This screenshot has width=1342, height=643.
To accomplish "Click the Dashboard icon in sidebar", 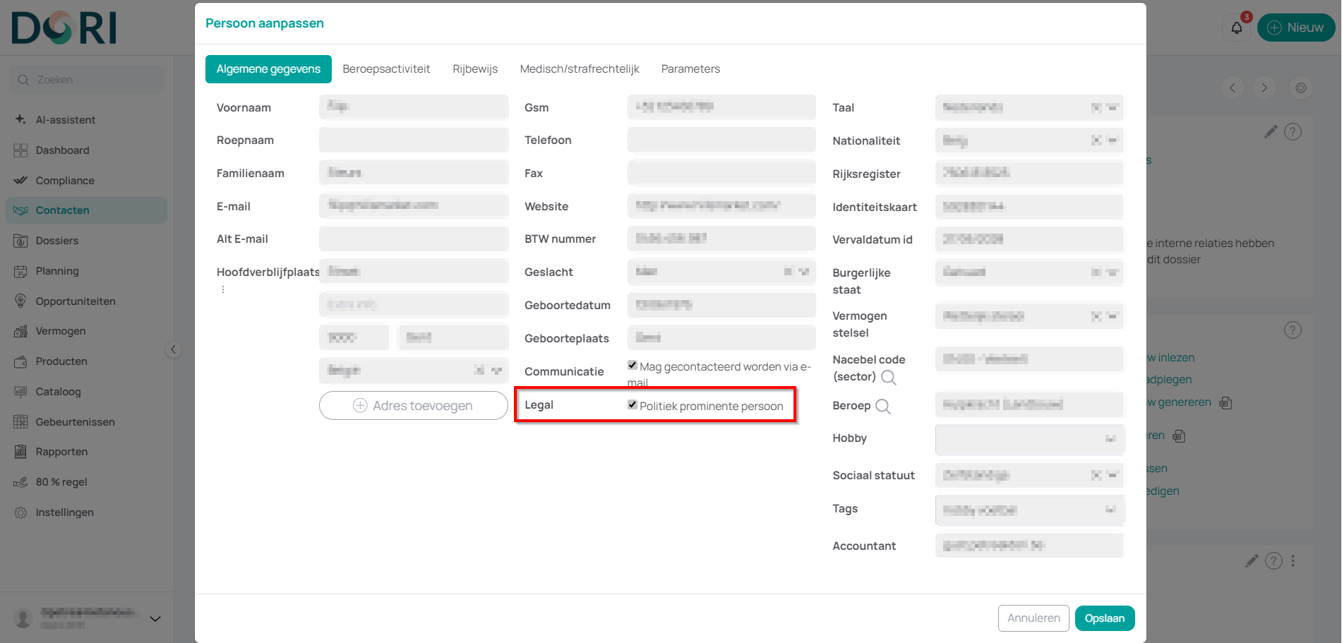I will pos(20,150).
